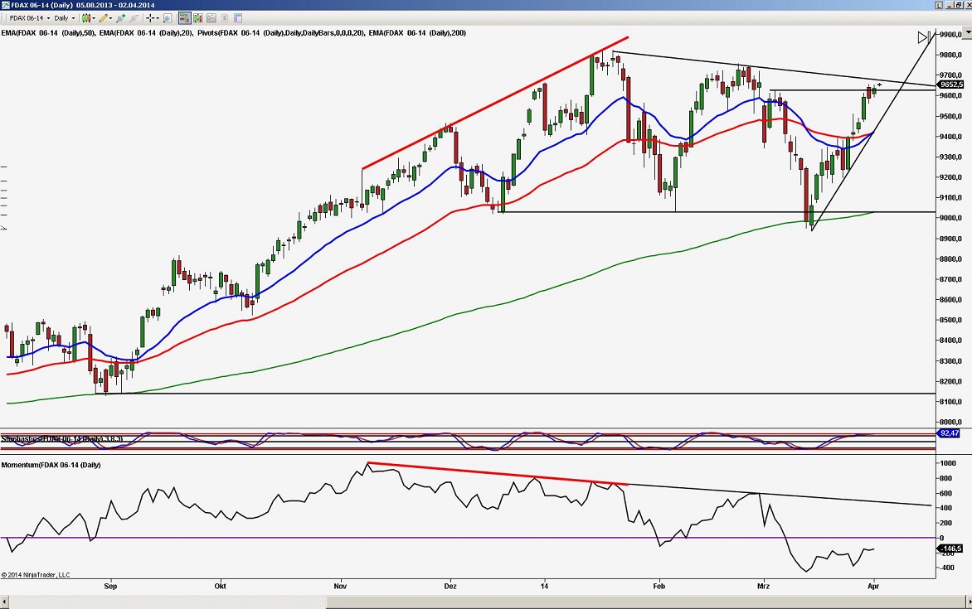Open the window menu via the title bar icon
This screenshot has width=972, height=609.
click(x=6, y=3)
